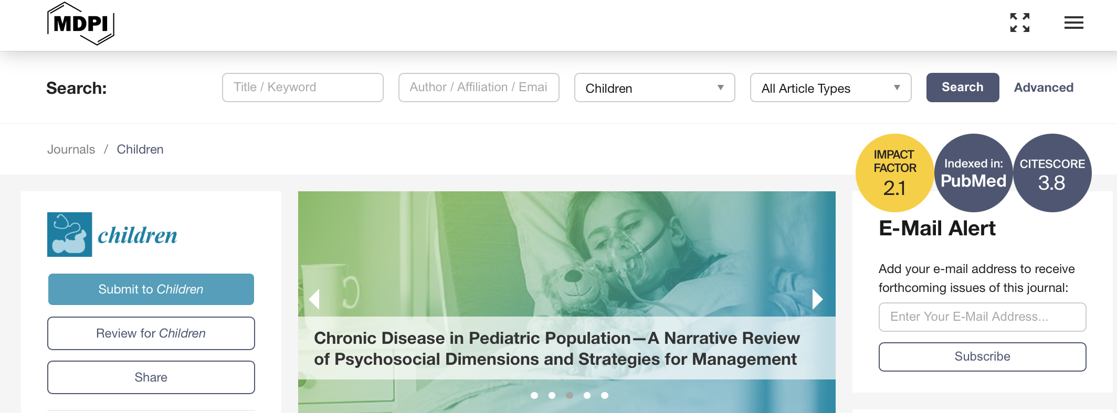Open the hamburger menu
This screenshot has width=1117, height=413.
pyautogui.click(x=1073, y=23)
